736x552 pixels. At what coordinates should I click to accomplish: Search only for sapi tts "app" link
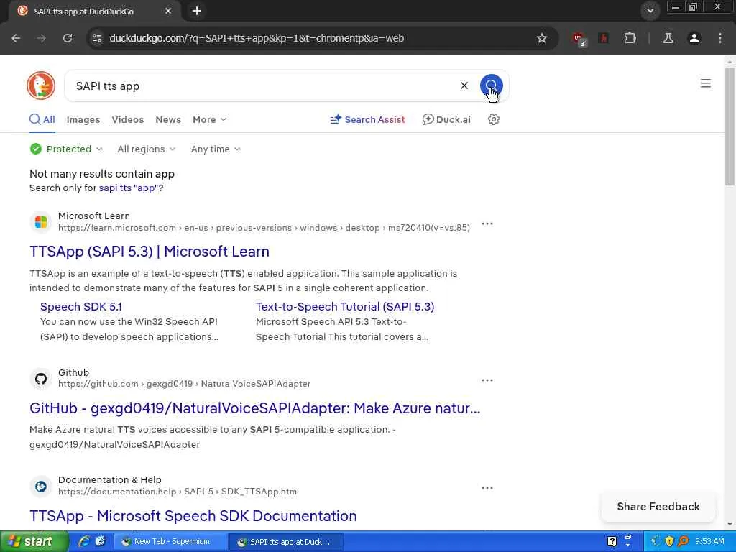tap(131, 188)
